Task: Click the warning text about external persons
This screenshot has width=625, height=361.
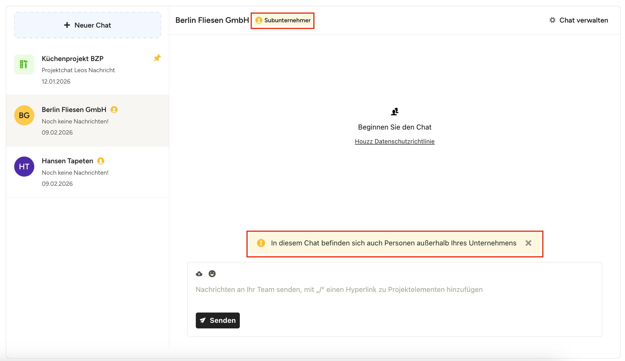Action: coord(394,243)
